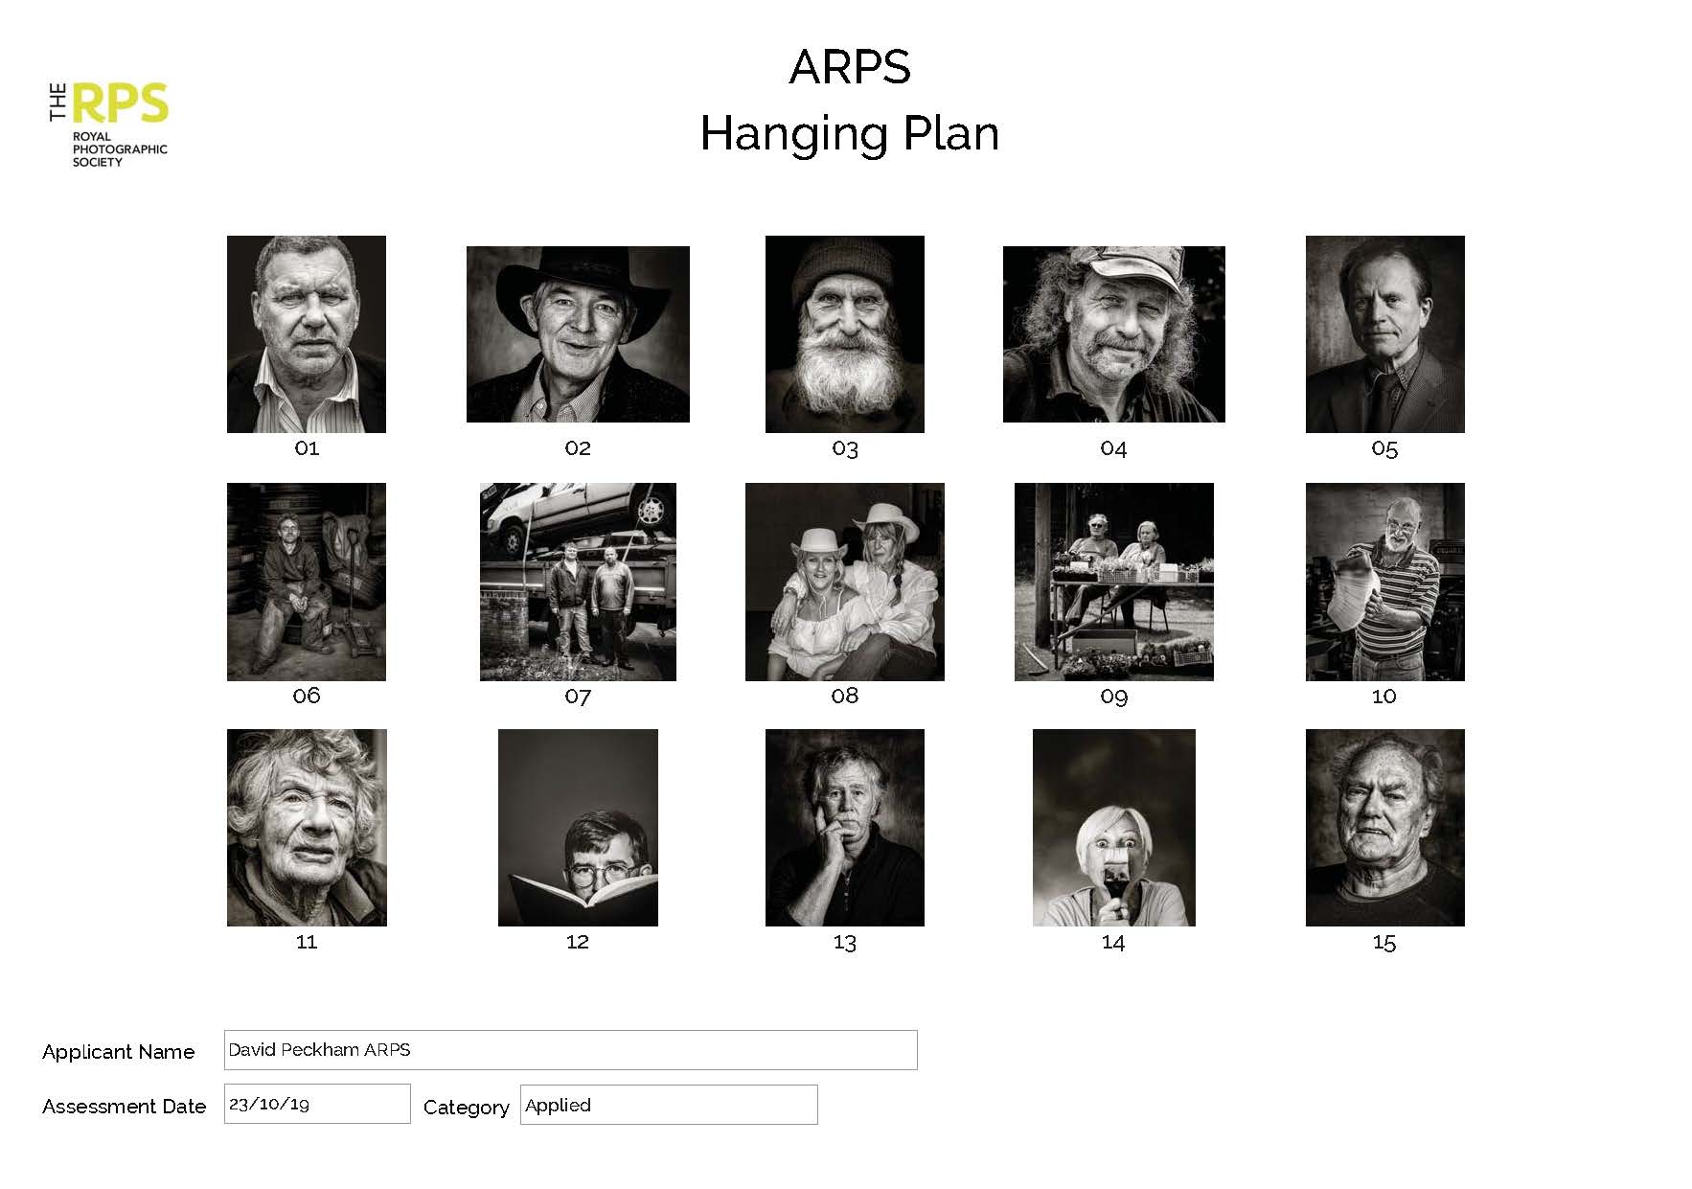The width and height of the screenshot is (1692, 1189).
Task: Click the RPS Royal Photographic Society logo
Action: click(108, 125)
